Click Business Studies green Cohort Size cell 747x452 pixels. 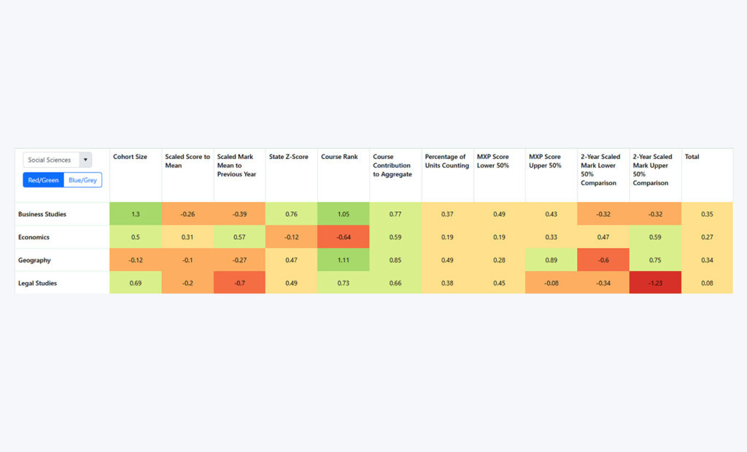136,214
